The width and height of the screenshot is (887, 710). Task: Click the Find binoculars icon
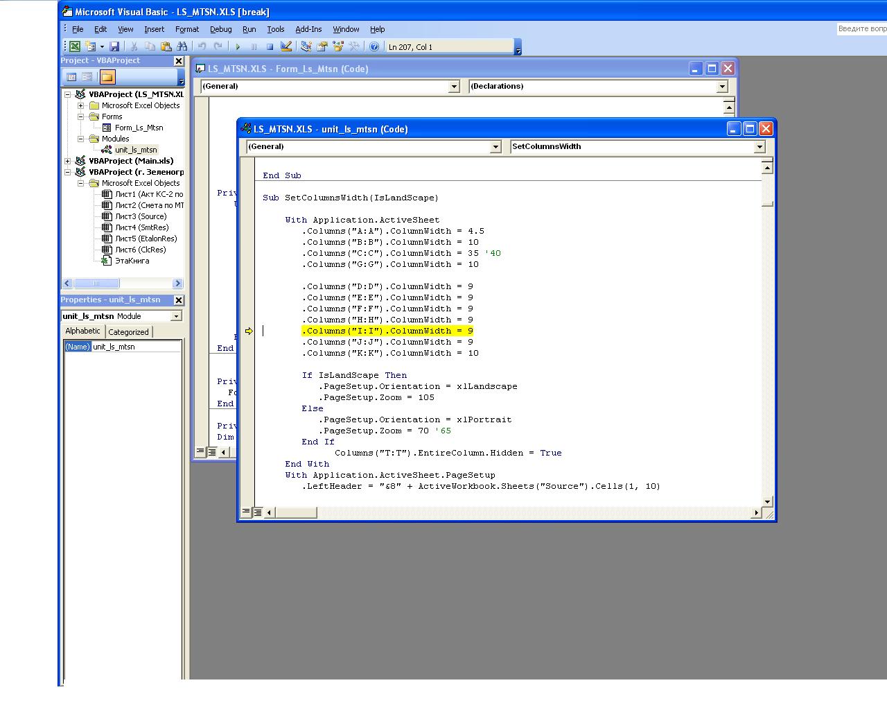[x=182, y=46]
